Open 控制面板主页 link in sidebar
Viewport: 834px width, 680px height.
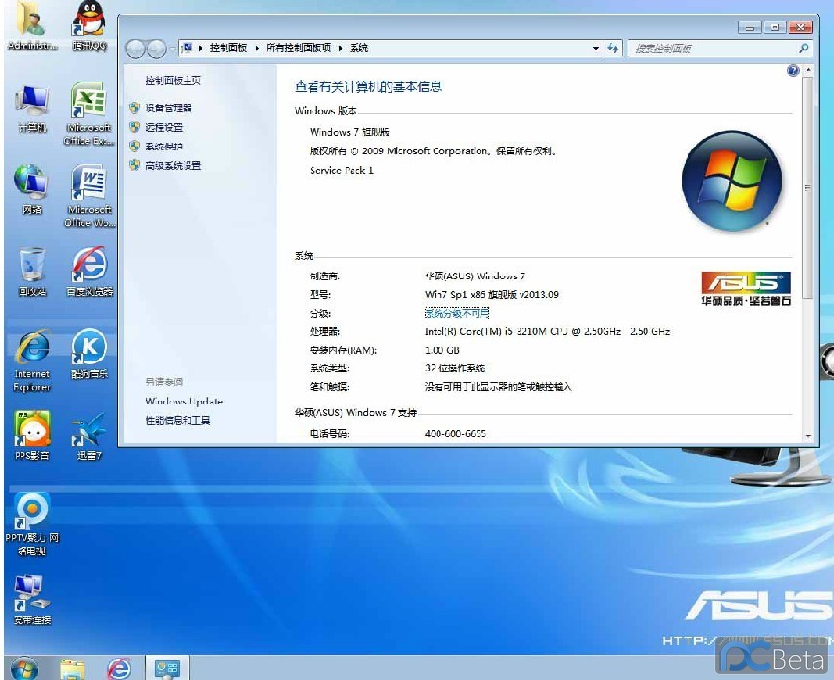(x=173, y=80)
